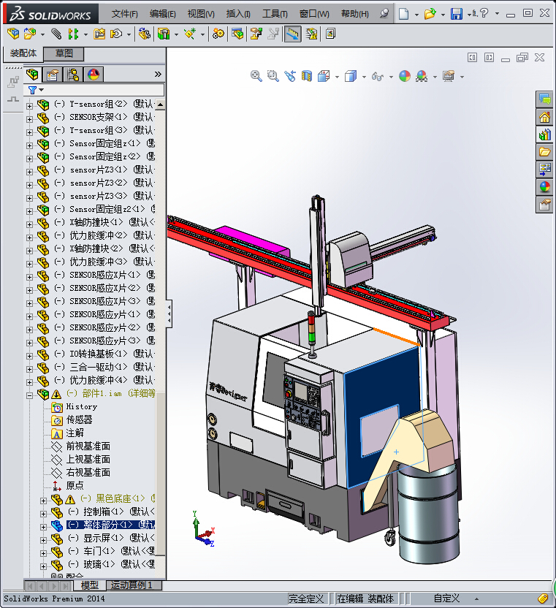Select 三合一驱动<1> in the feature tree
The image size is (556, 608).
click(98, 367)
